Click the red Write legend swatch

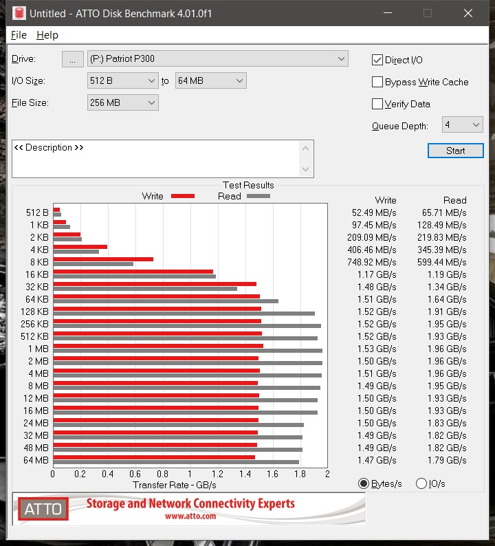[182, 196]
